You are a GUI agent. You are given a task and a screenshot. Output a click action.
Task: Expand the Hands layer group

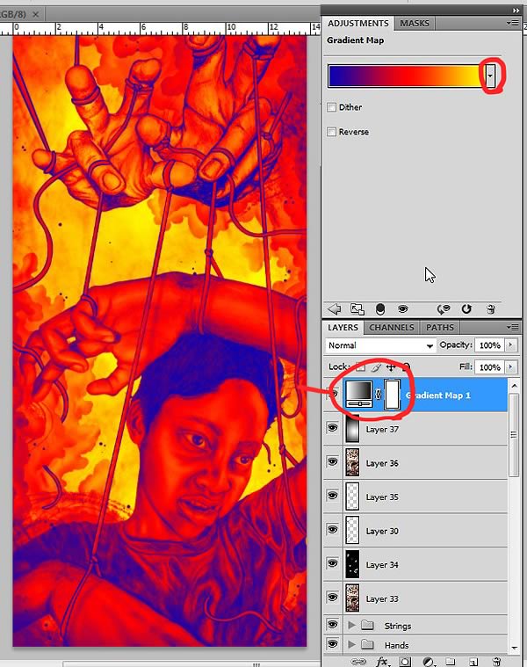tap(351, 644)
